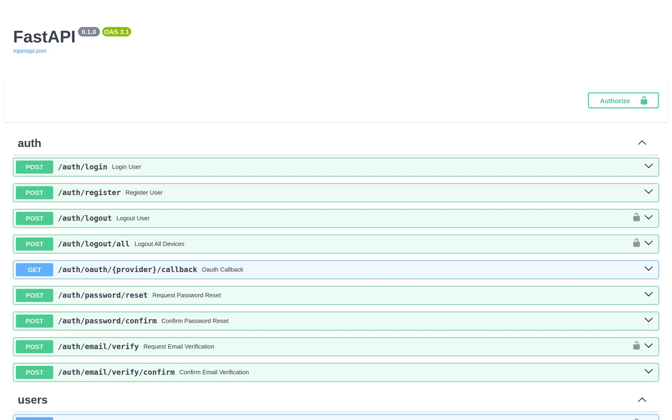Click /auth/oauth/{provider}/callback path text
Viewport: 672px width, 420px height.
coord(128,269)
